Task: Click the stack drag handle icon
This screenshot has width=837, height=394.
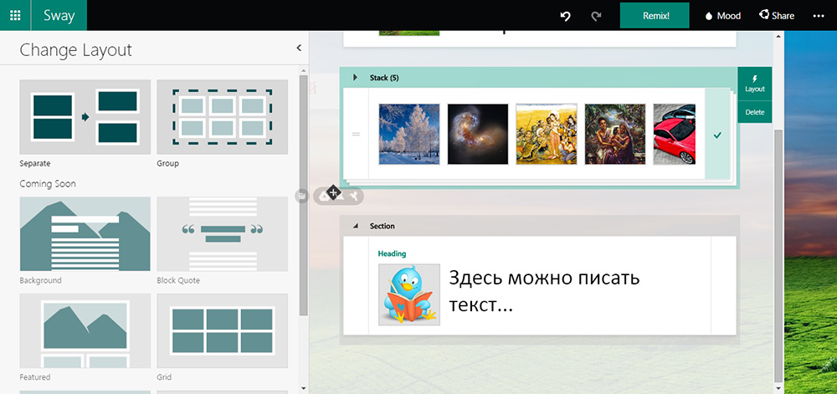Action: coord(356,134)
